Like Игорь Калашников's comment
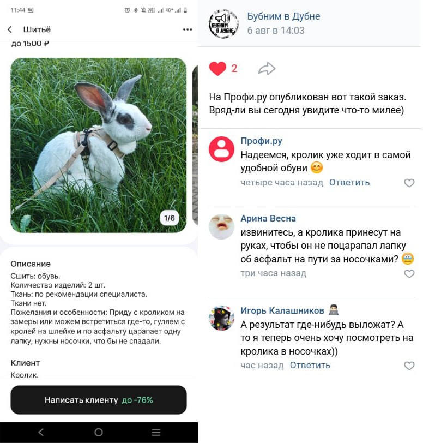The width and height of the screenshot is (429, 443). (x=409, y=366)
